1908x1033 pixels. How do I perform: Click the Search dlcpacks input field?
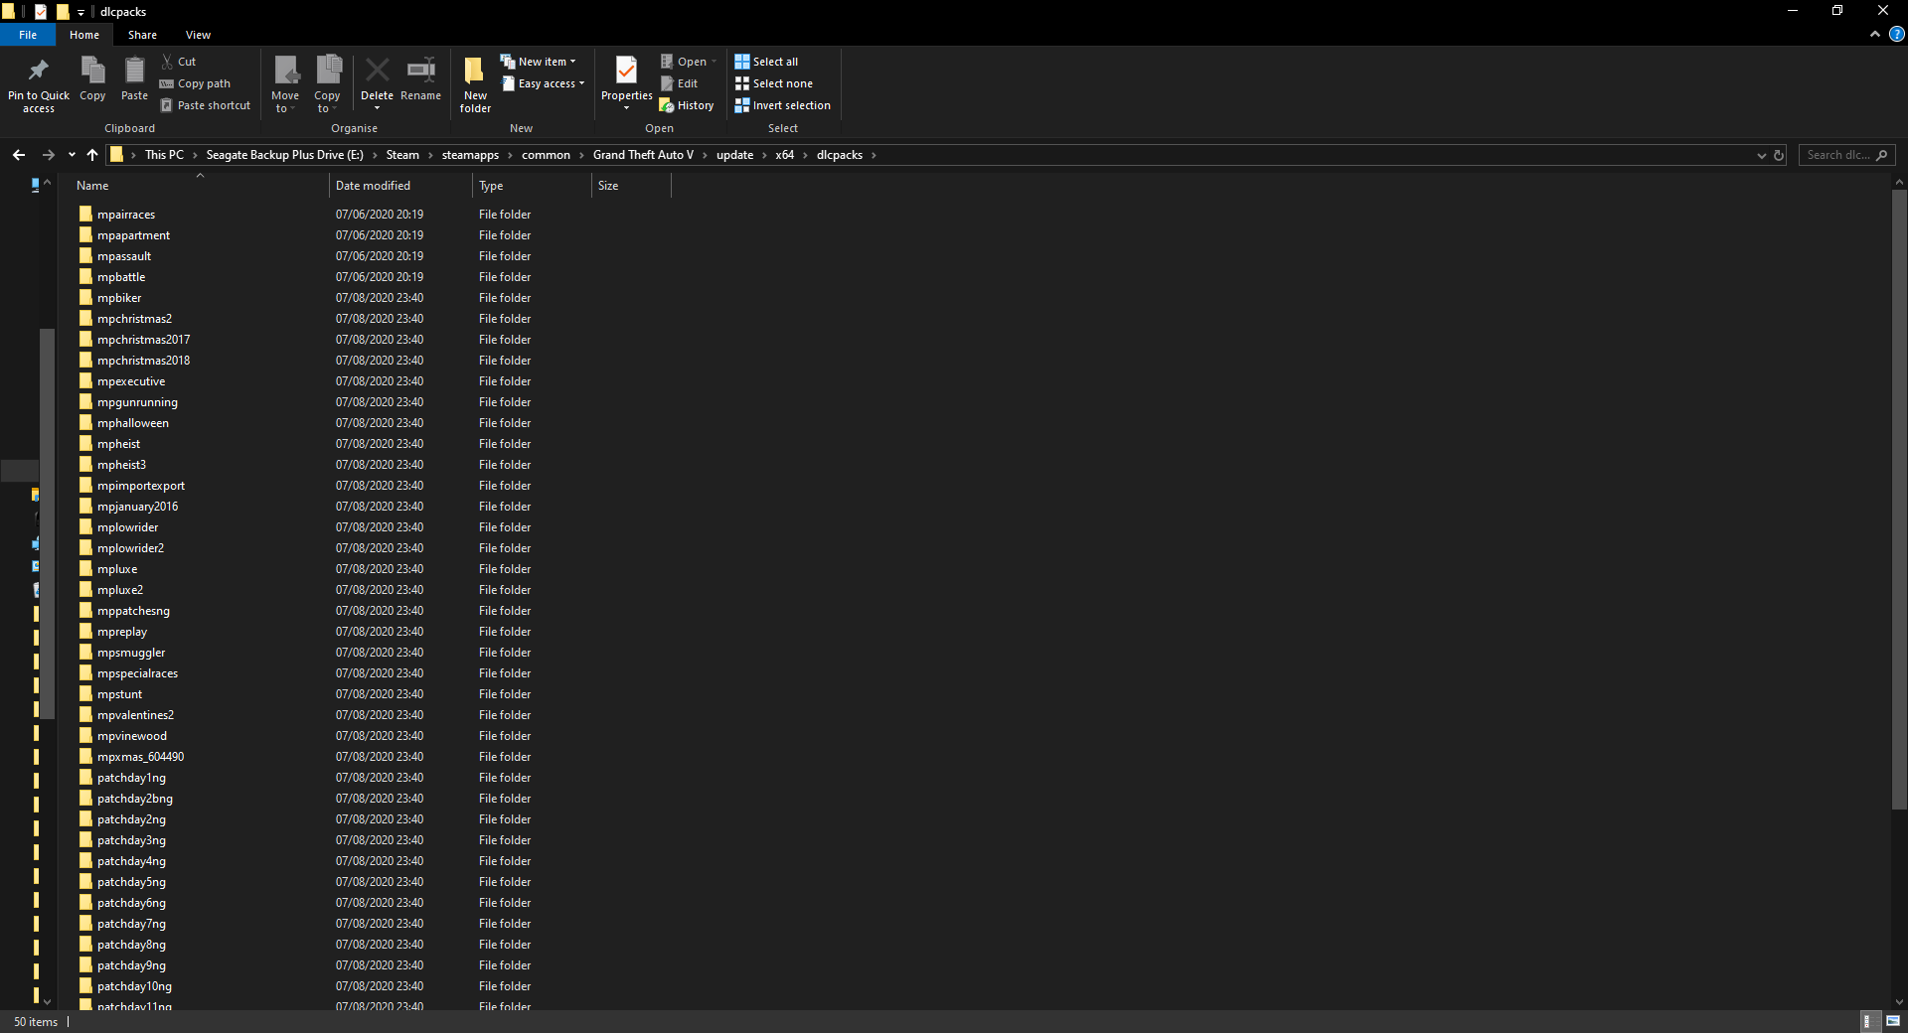coord(1838,155)
